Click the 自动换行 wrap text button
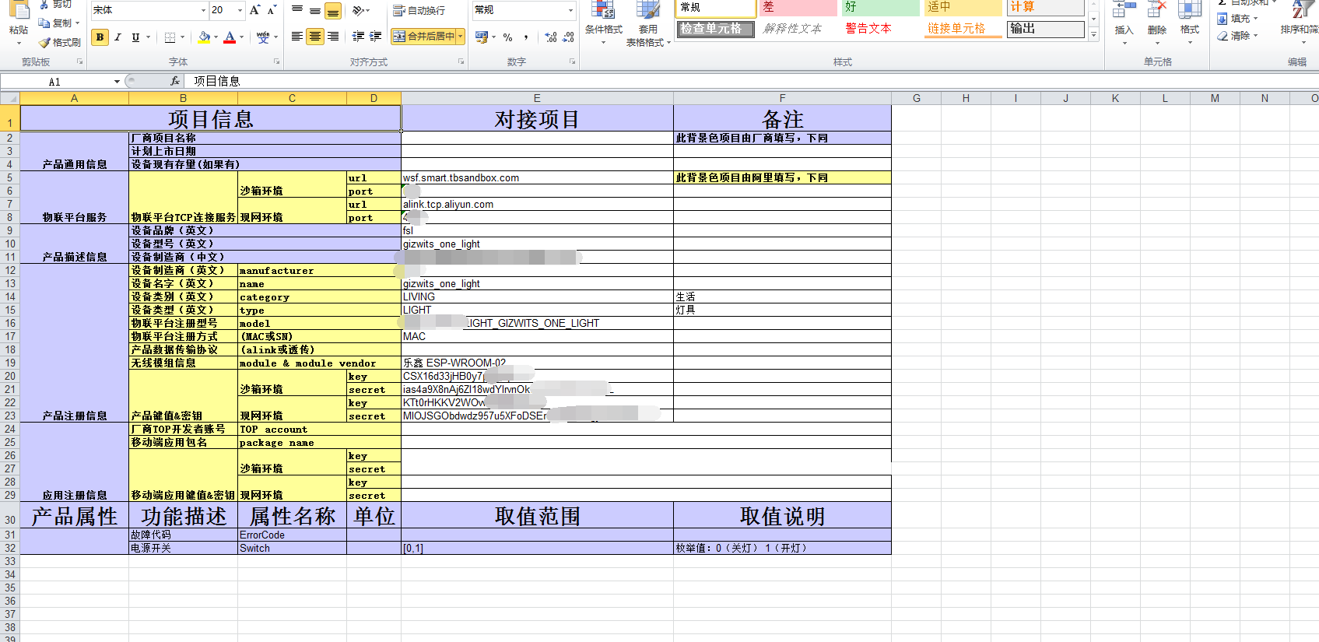 (x=419, y=10)
